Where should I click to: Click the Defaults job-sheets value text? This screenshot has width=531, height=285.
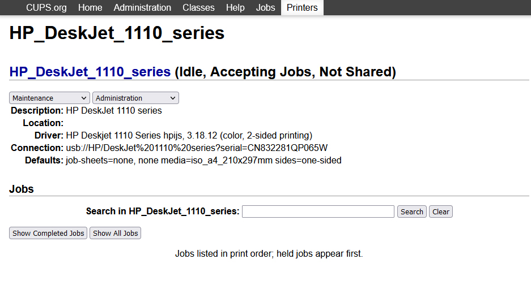(x=203, y=160)
